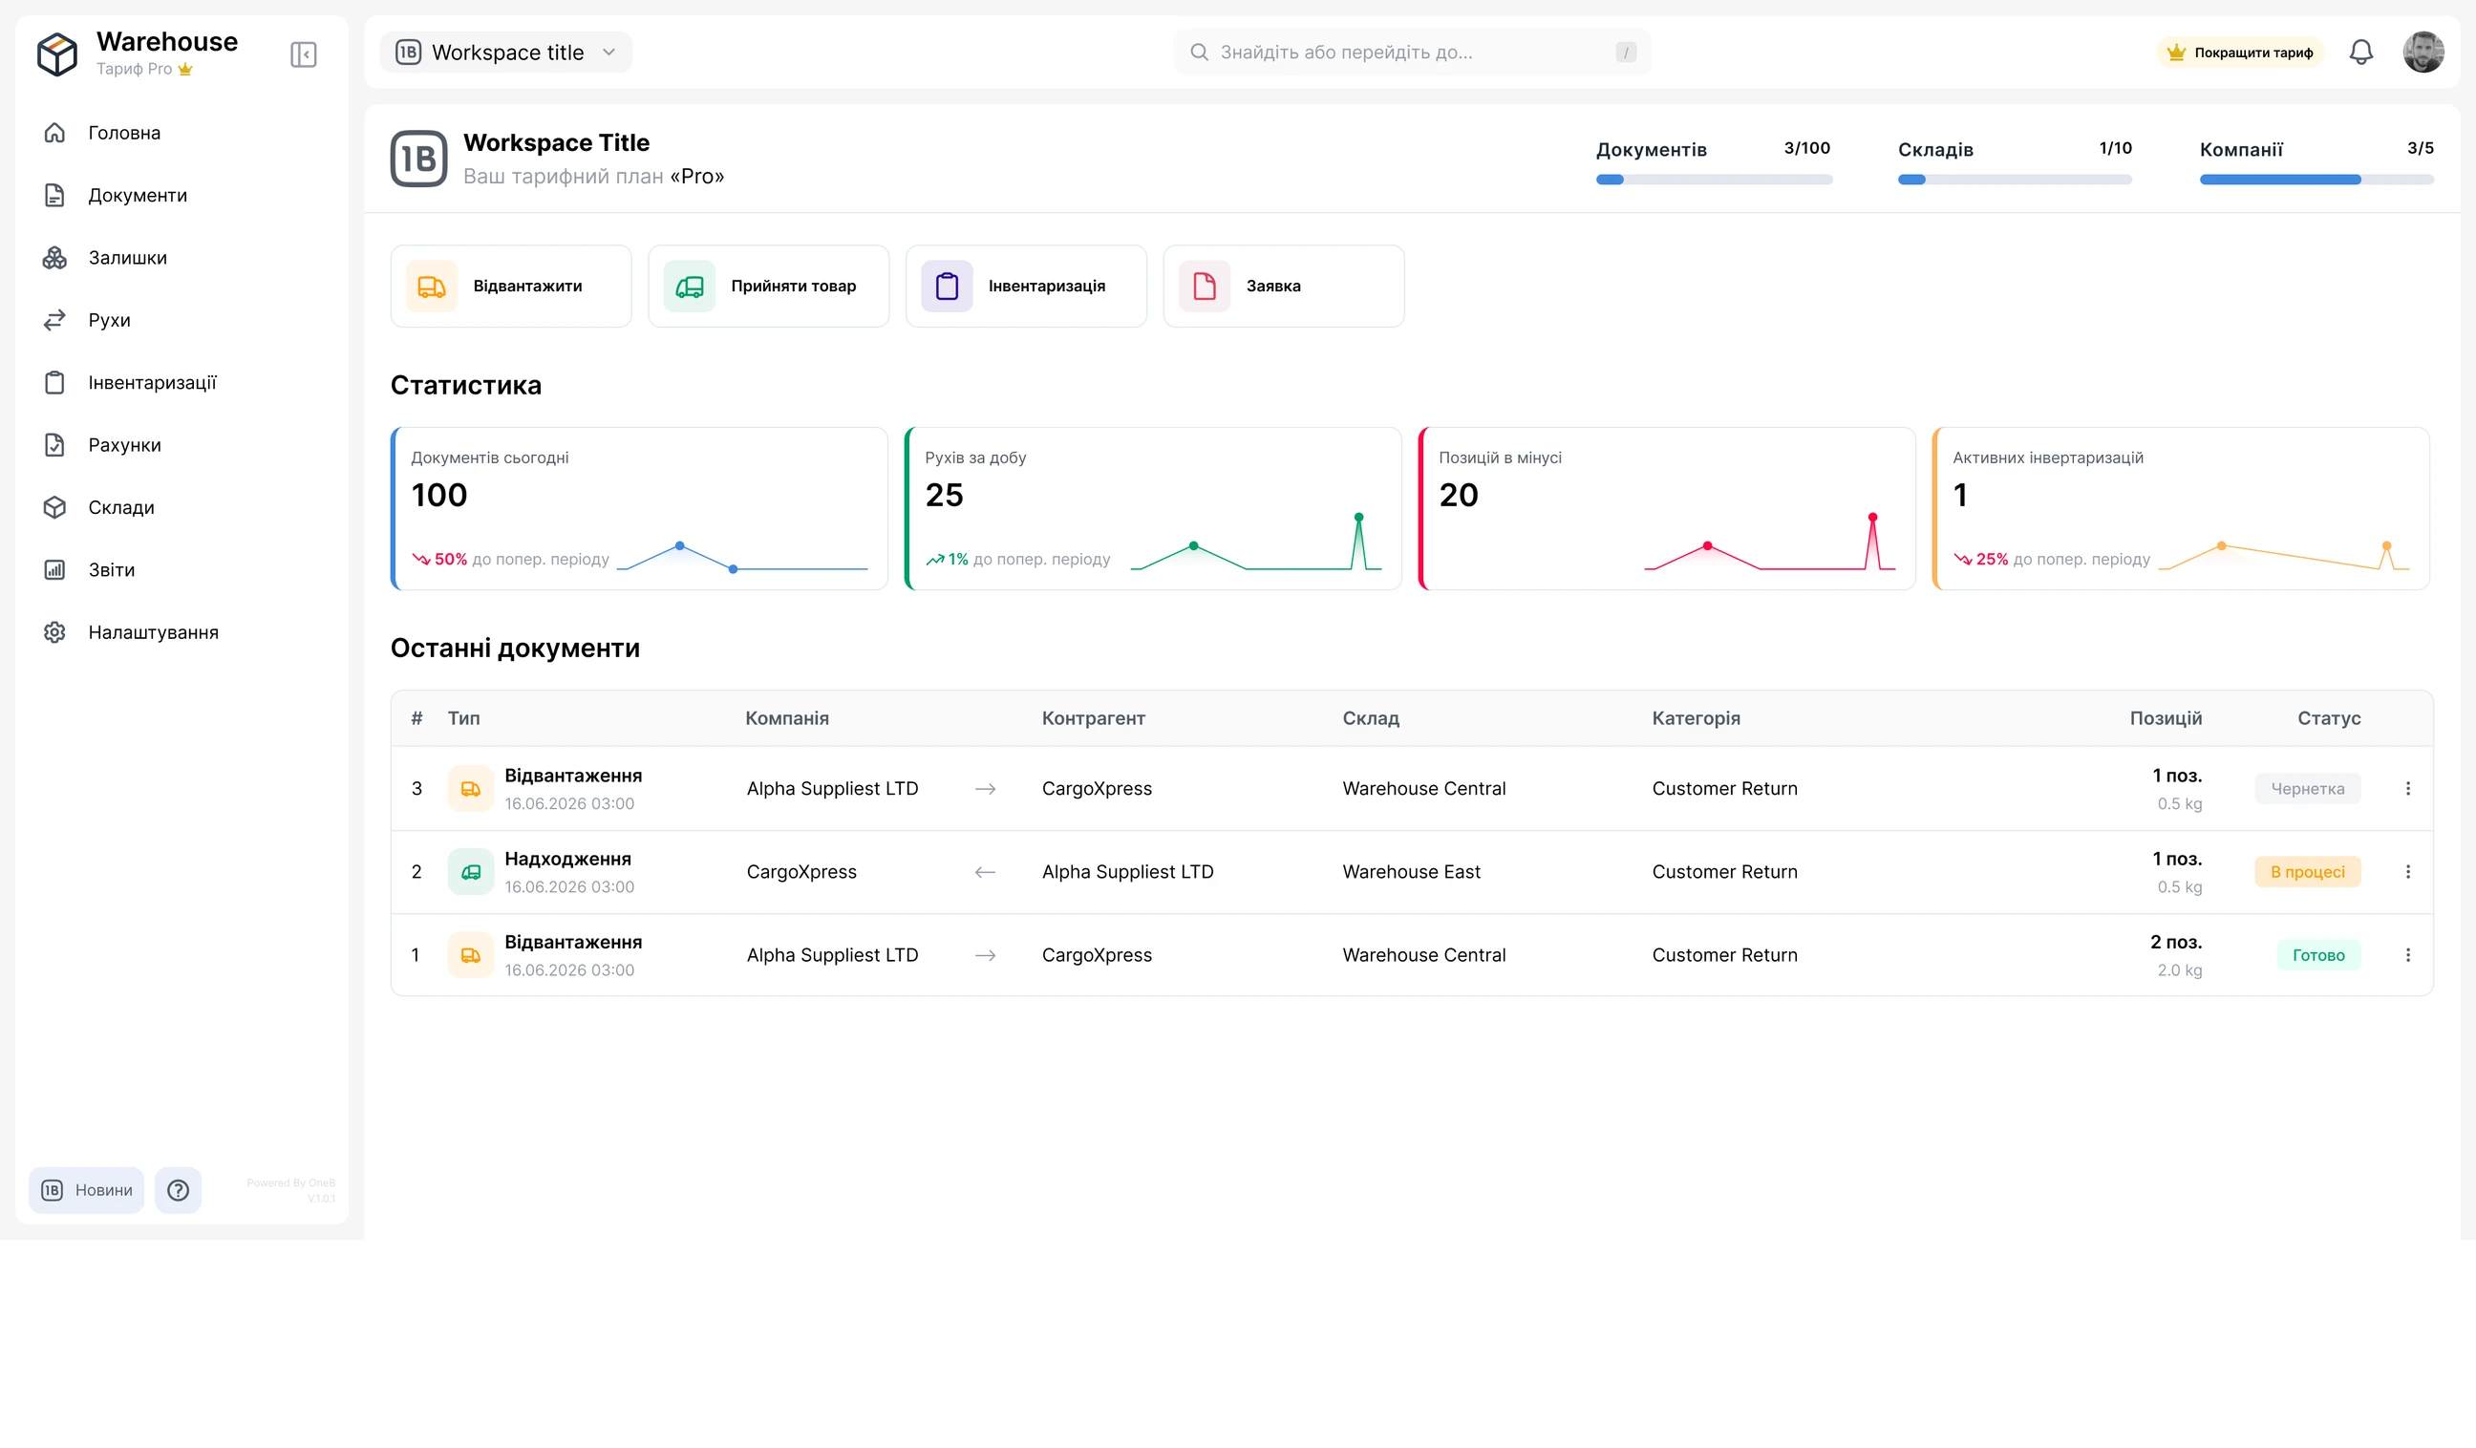Click Warehouse East warehouse cell
The image size is (2476, 1448).
[x=1411, y=871]
